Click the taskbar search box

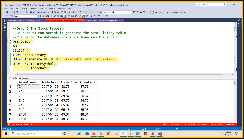coord(35,133)
